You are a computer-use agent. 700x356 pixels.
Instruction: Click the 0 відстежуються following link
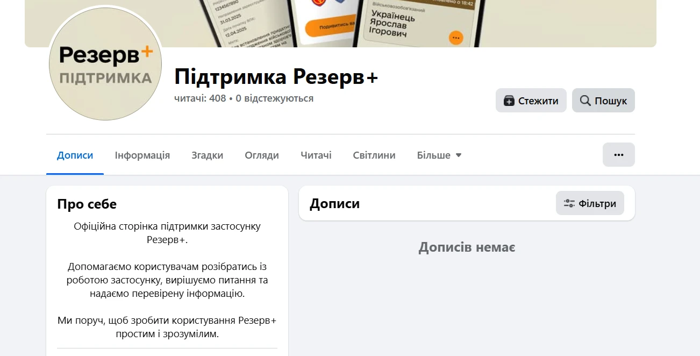(x=275, y=98)
